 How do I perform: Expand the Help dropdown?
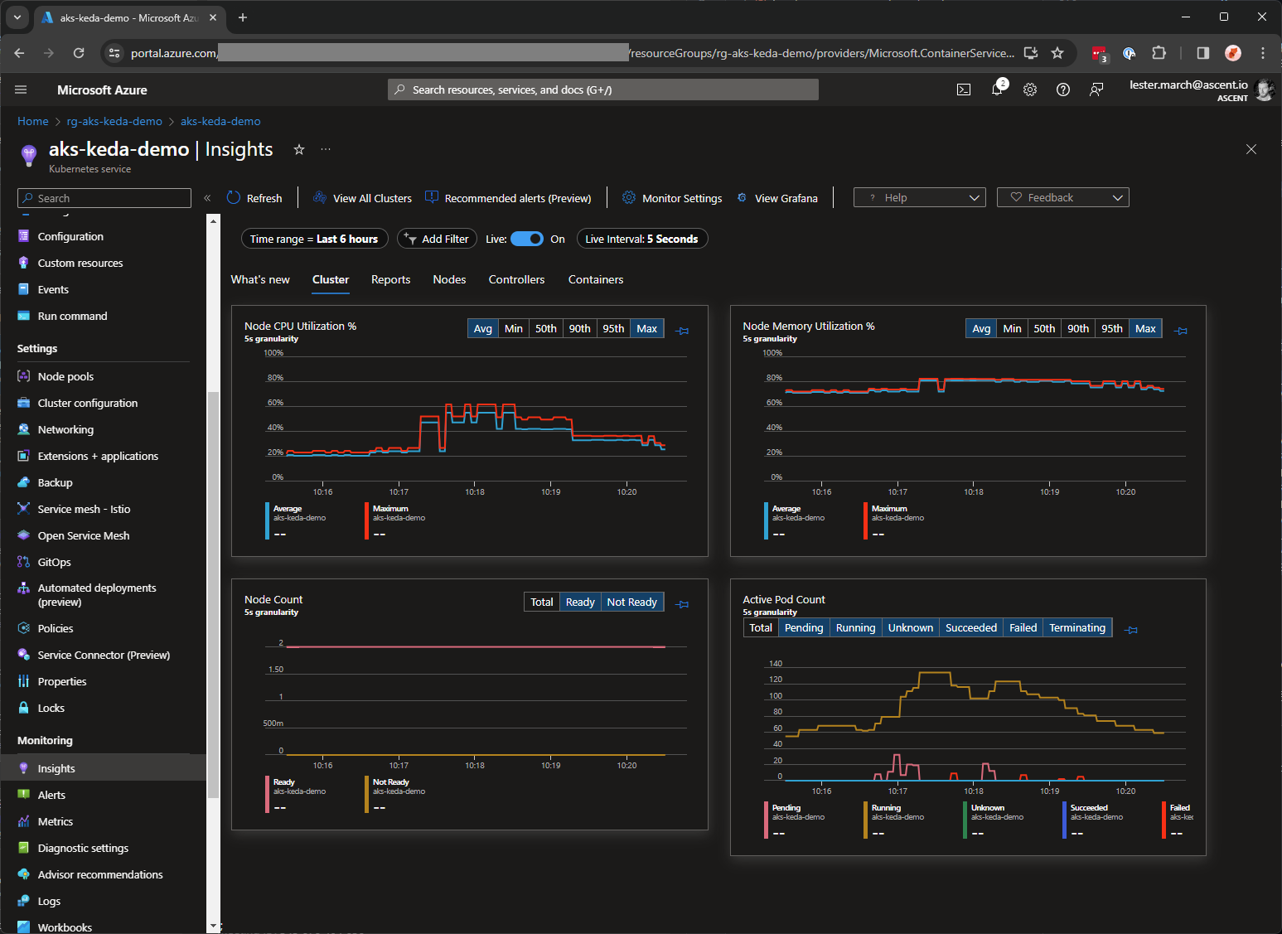point(919,197)
